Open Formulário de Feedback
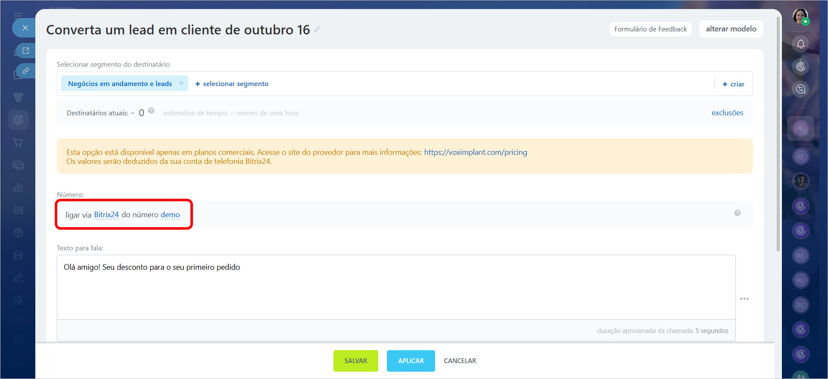This screenshot has width=828, height=379. coord(650,29)
